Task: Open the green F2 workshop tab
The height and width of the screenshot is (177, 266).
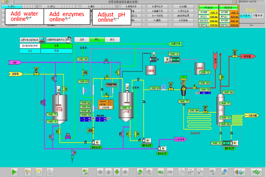Action: click(x=229, y=8)
